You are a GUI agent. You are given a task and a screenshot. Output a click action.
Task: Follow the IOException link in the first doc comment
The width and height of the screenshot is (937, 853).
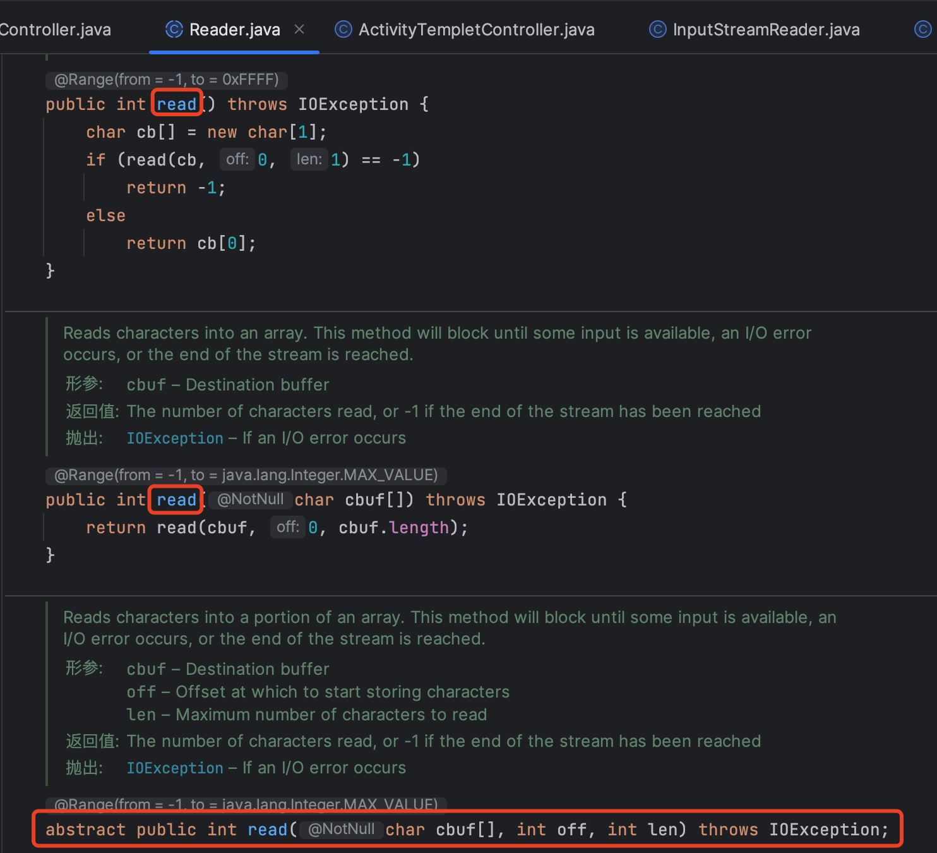pyautogui.click(x=175, y=438)
